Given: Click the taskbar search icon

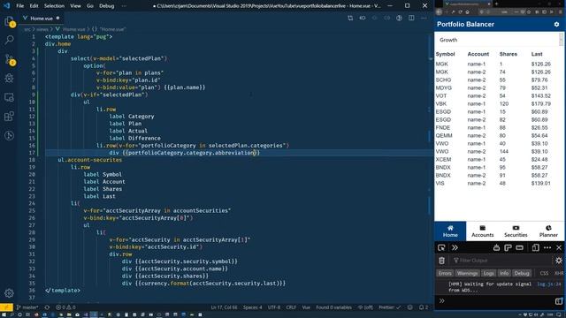Looking at the screenshot, I should tap(11, 314).
